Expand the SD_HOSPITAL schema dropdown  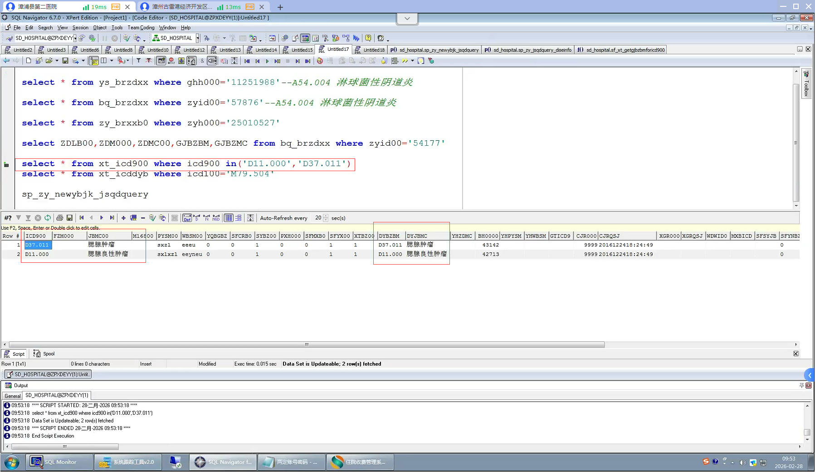click(x=198, y=38)
